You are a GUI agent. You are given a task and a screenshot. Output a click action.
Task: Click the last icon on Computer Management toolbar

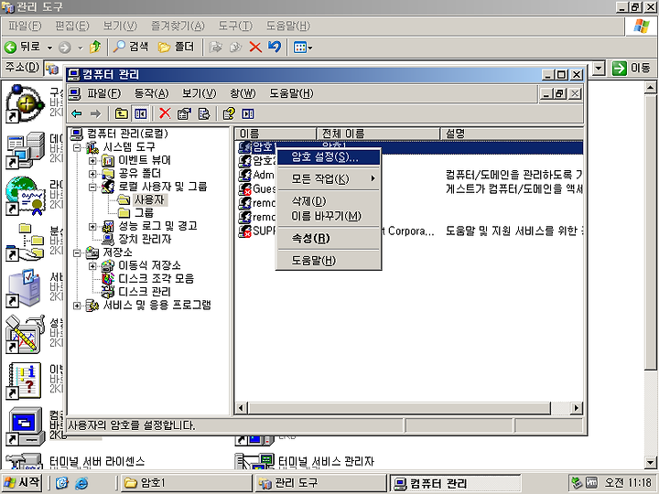point(247,113)
